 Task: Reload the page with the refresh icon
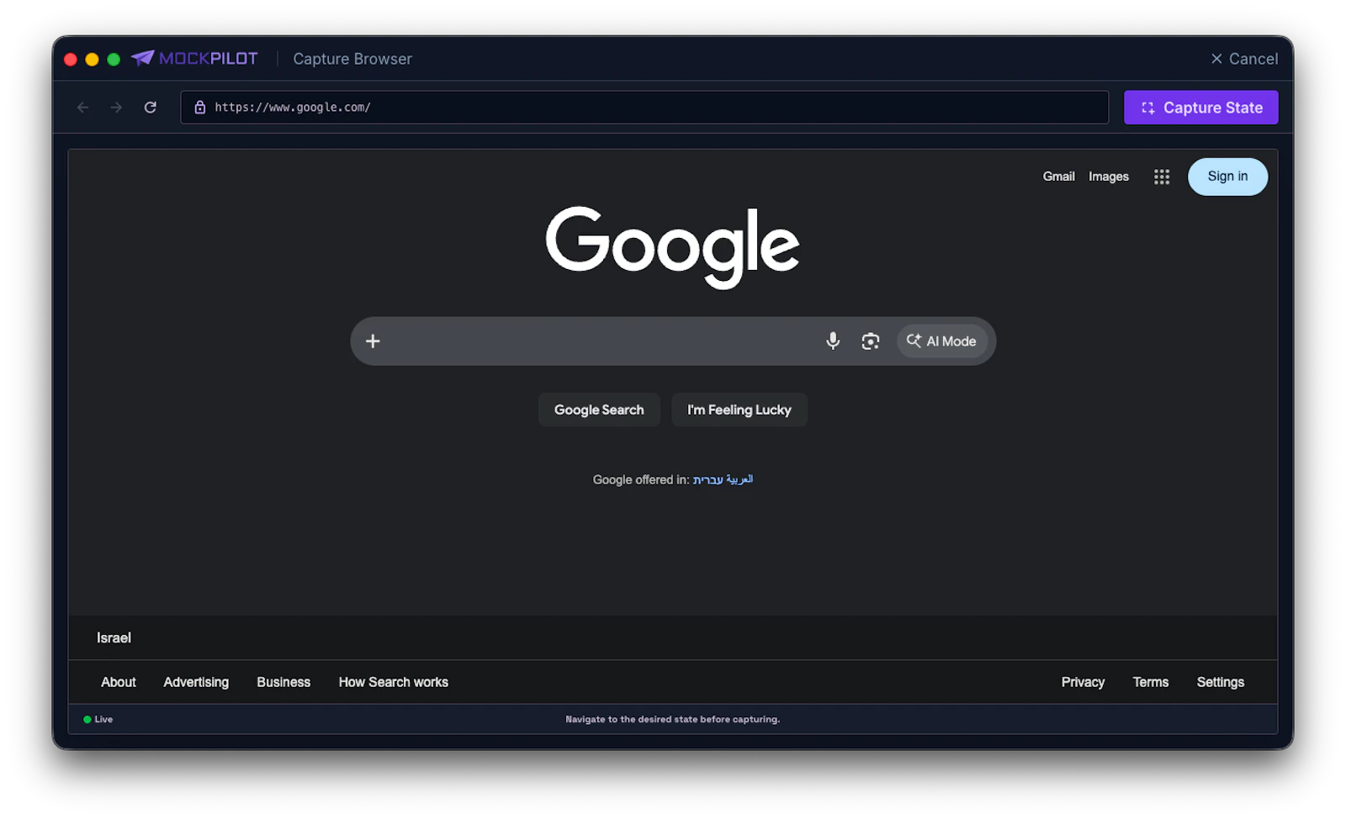pos(151,108)
